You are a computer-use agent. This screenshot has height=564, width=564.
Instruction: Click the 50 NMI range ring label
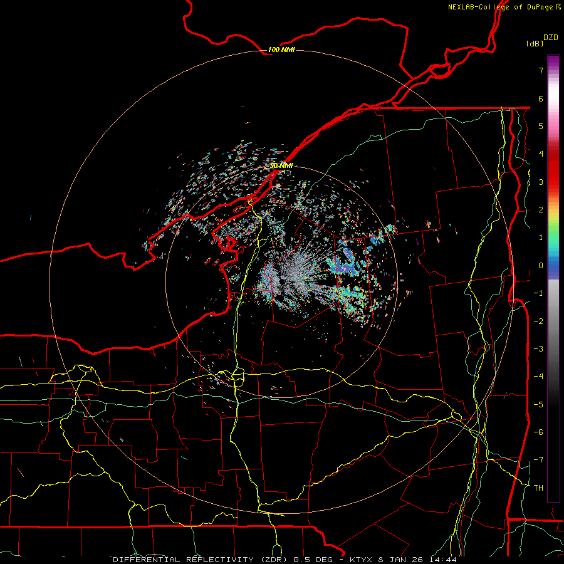click(x=281, y=165)
